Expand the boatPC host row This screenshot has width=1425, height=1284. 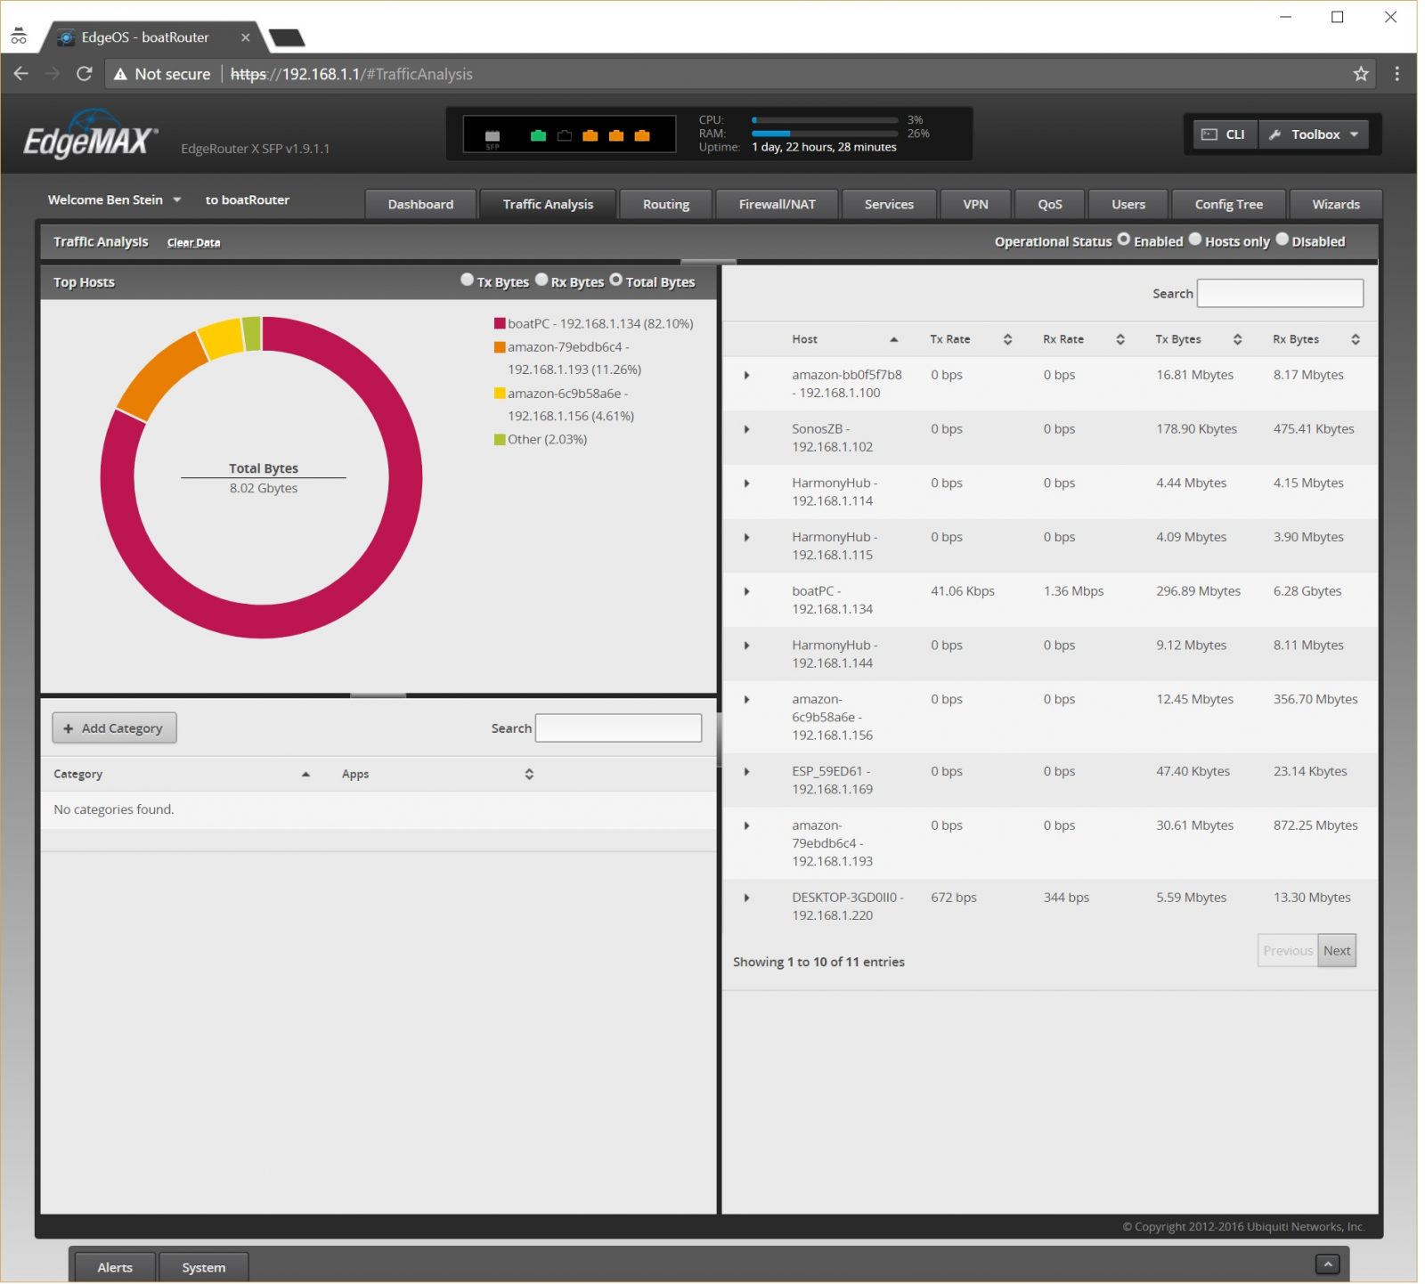pos(746,590)
